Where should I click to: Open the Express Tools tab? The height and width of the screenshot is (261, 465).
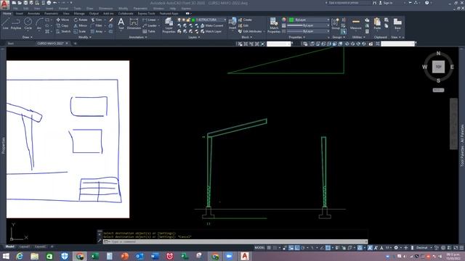pos(146,14)
